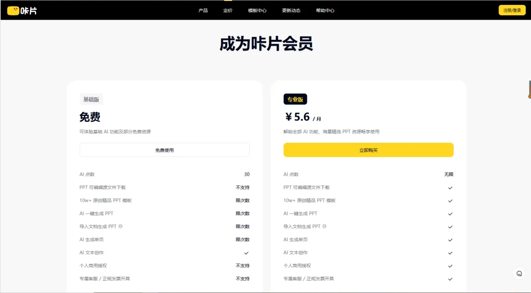Viewport: 531px width, 293px height.
Task: Click the 成为咔片会员 page heading
Action: click(266, 44)
